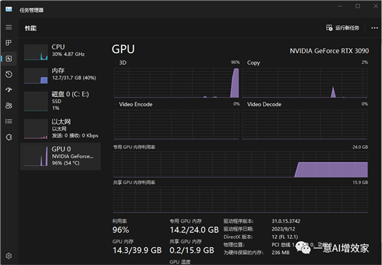The image size is (382, 265).
Task: Open the Processes page icon
Action: click(x=9, y=43)
